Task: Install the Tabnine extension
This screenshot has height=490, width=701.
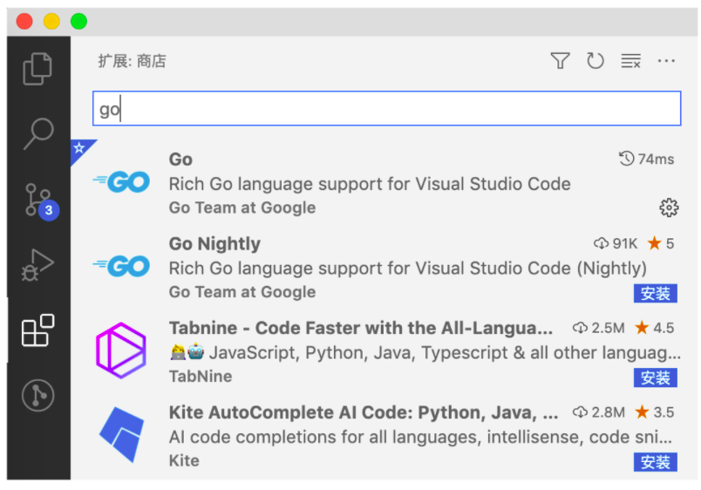Action: coord(655,378)
